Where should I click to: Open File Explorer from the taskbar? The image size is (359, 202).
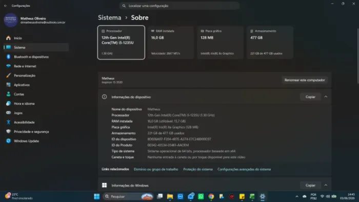[170, 196]
